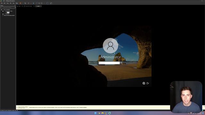Image resolution: width=205 pixels, height=115 pixels.
Task: Click the Stretch guest display toolbar icon
Action: coord(51,3)
